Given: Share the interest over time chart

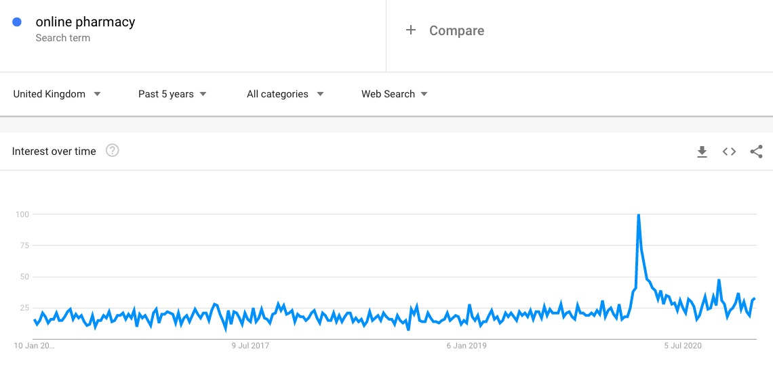Looking at the screenshot, I should tap(756, 152).
